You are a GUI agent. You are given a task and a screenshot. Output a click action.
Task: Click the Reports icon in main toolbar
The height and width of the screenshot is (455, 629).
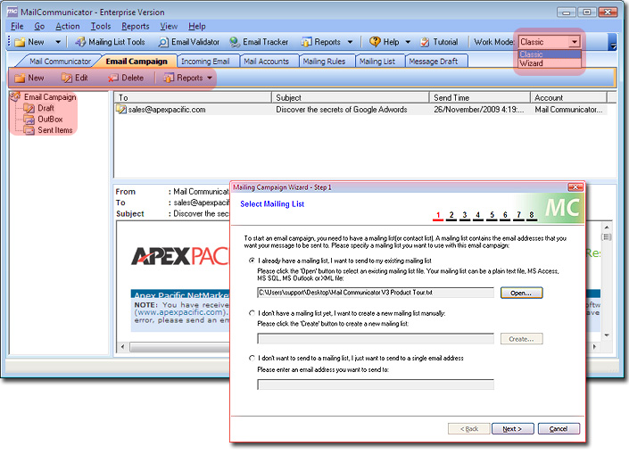307,42
